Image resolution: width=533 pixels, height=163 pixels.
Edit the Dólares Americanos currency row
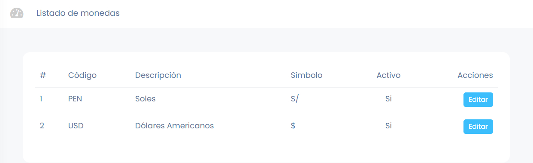[x=478, y=127]
